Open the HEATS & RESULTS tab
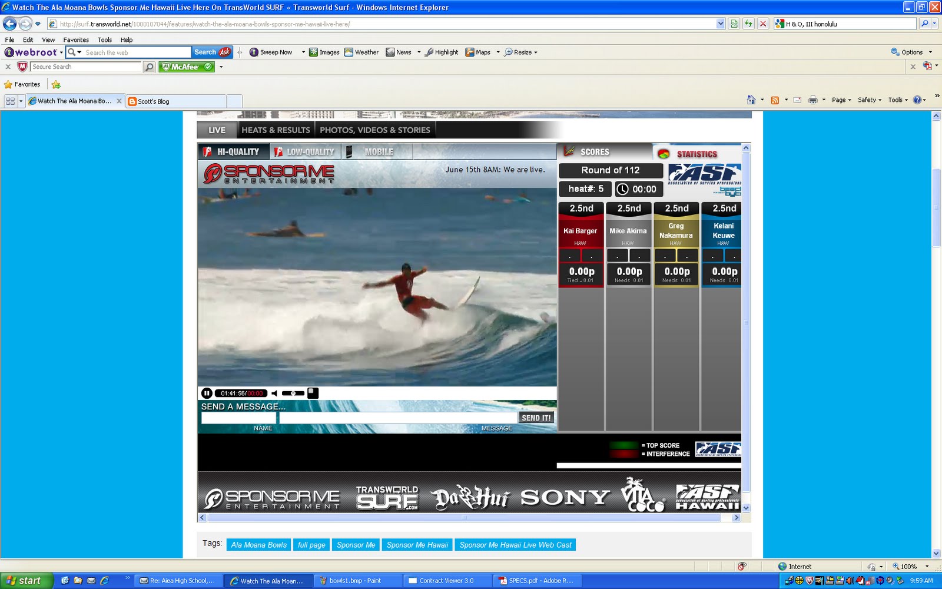This screenshot has height=589, width=942. [276, 130]
